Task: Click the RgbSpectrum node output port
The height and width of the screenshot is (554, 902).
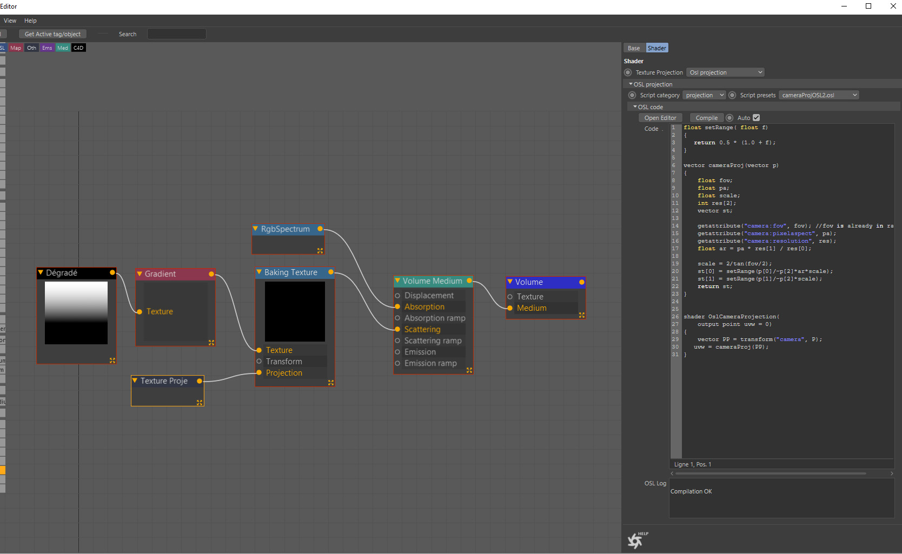Action: (320, 229)
